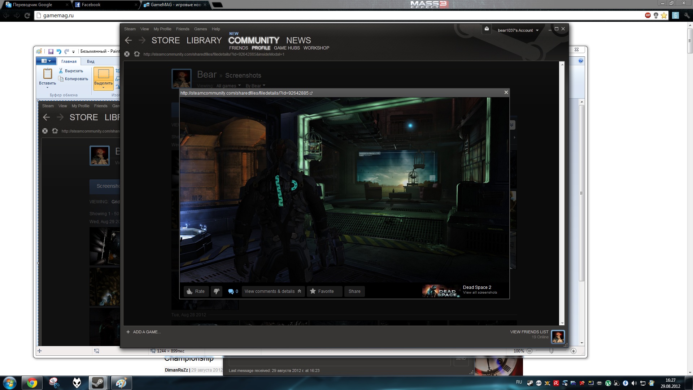Cut the selection in Paint (Вырезать)
The height and width of the screenshot is (390, 693).
71,71
